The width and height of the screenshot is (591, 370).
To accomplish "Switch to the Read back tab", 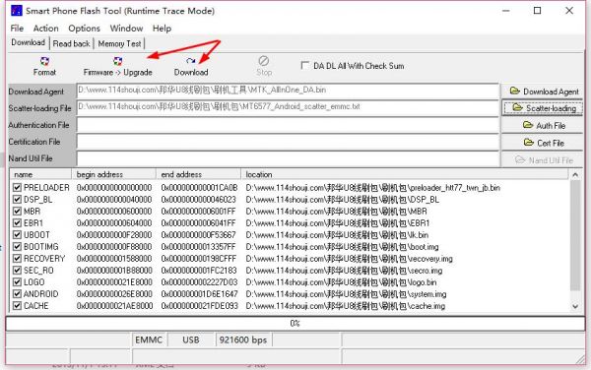I will (x=71, y=43).
